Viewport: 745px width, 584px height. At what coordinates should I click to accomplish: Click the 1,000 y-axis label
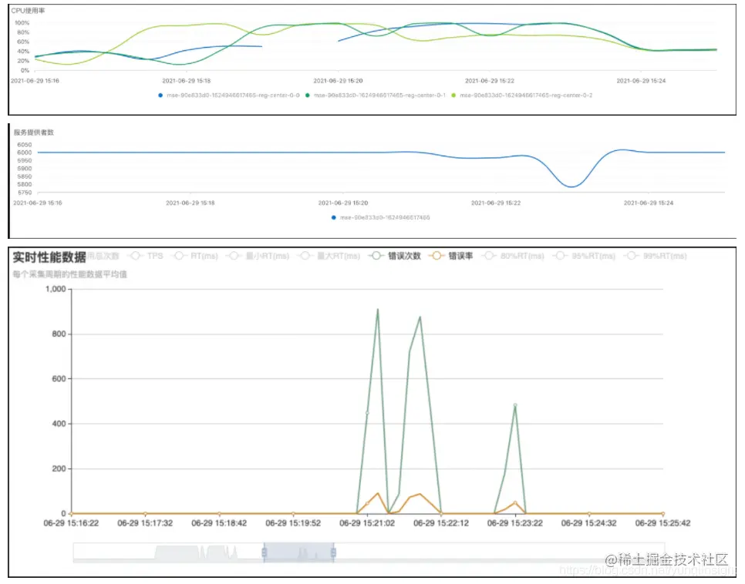(x=56, y=289)
